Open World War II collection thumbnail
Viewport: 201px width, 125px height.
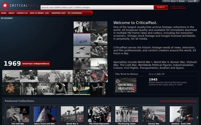(72, 114)
